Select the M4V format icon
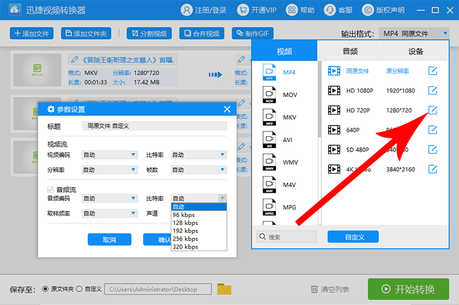The height and width of the screenshot is (305, 459). click(x=269, y=185)
